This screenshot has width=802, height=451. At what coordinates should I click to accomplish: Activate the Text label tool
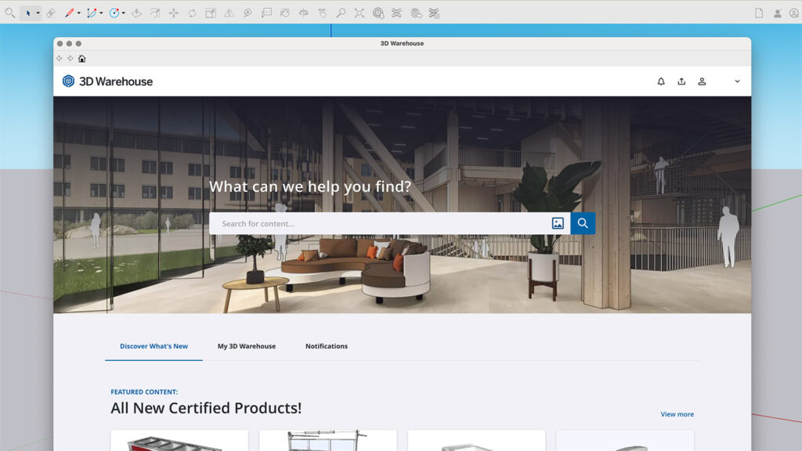(x=266, y=13)
